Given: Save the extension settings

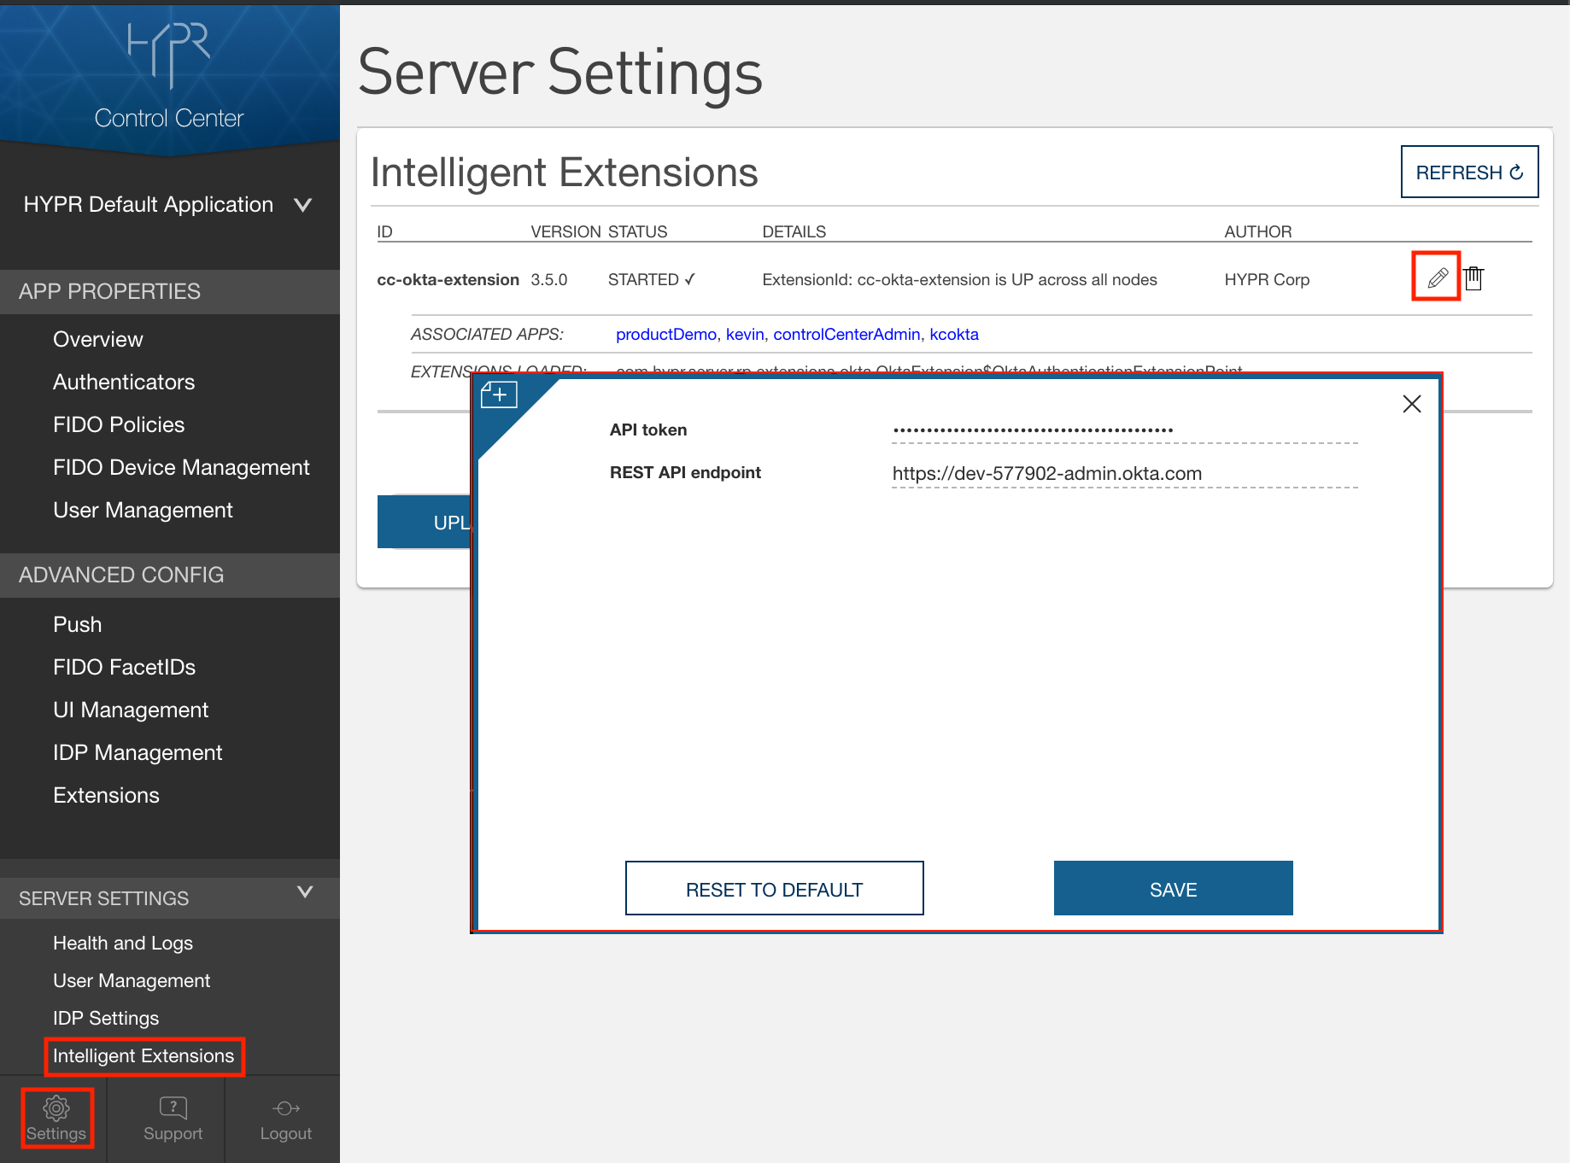Looking at the screenshot, I should (1174, 888).
